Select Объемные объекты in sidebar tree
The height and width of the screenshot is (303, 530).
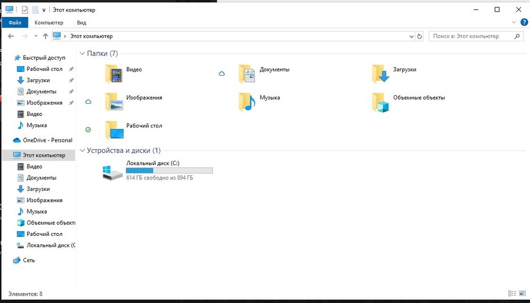46,223
